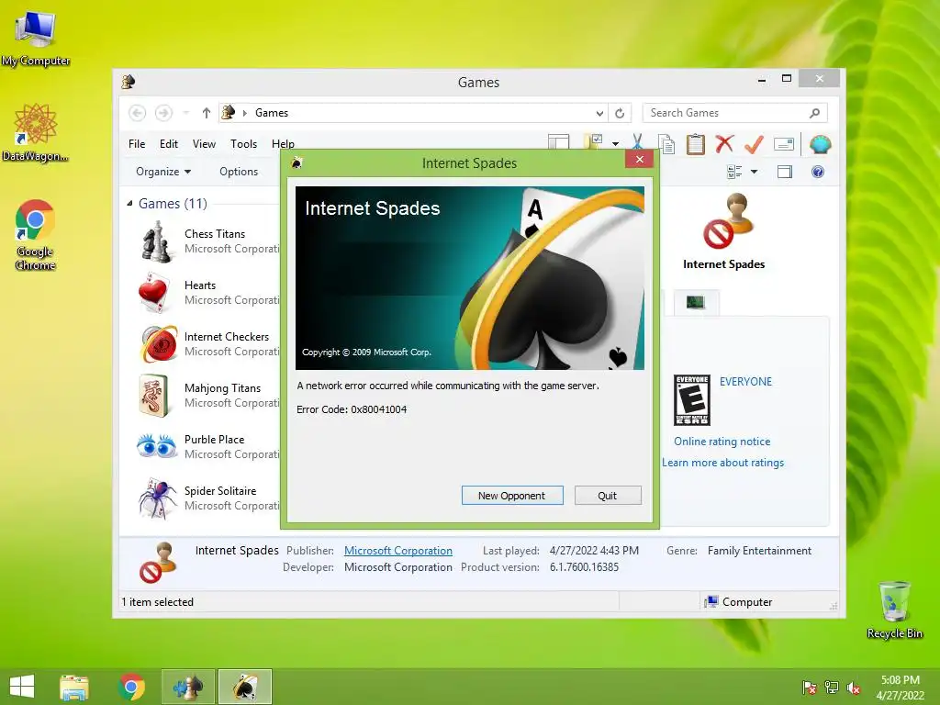Image resolution: width=940 pixels, height=705 pixels.
Task: Click the Computer status bar entry
Action: 739,602
